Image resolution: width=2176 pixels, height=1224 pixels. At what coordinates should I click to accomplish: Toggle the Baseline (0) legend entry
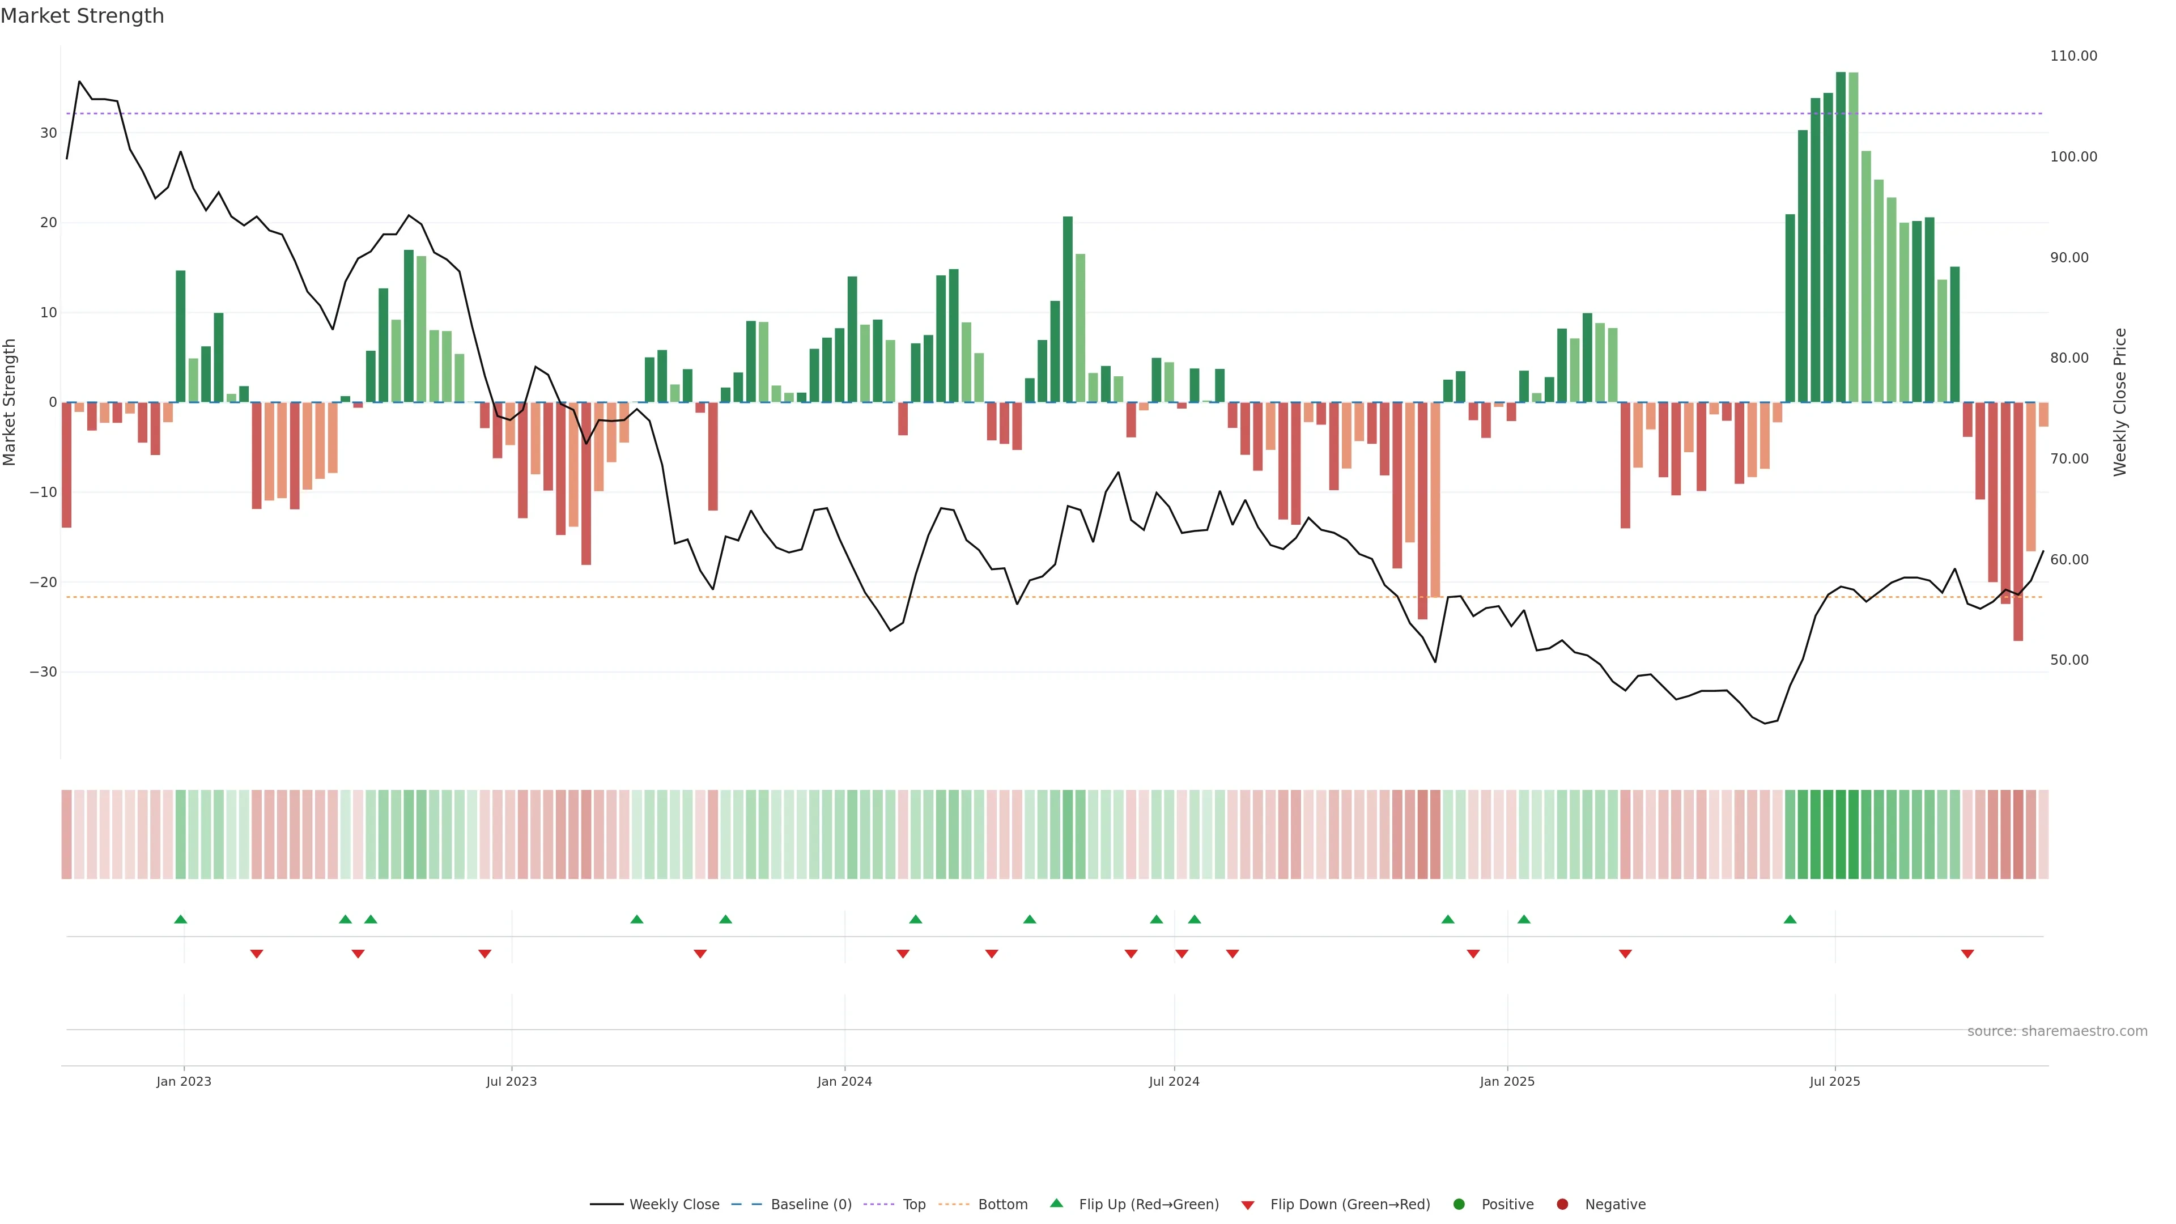pyautogui.click(x=810, y=1205)
